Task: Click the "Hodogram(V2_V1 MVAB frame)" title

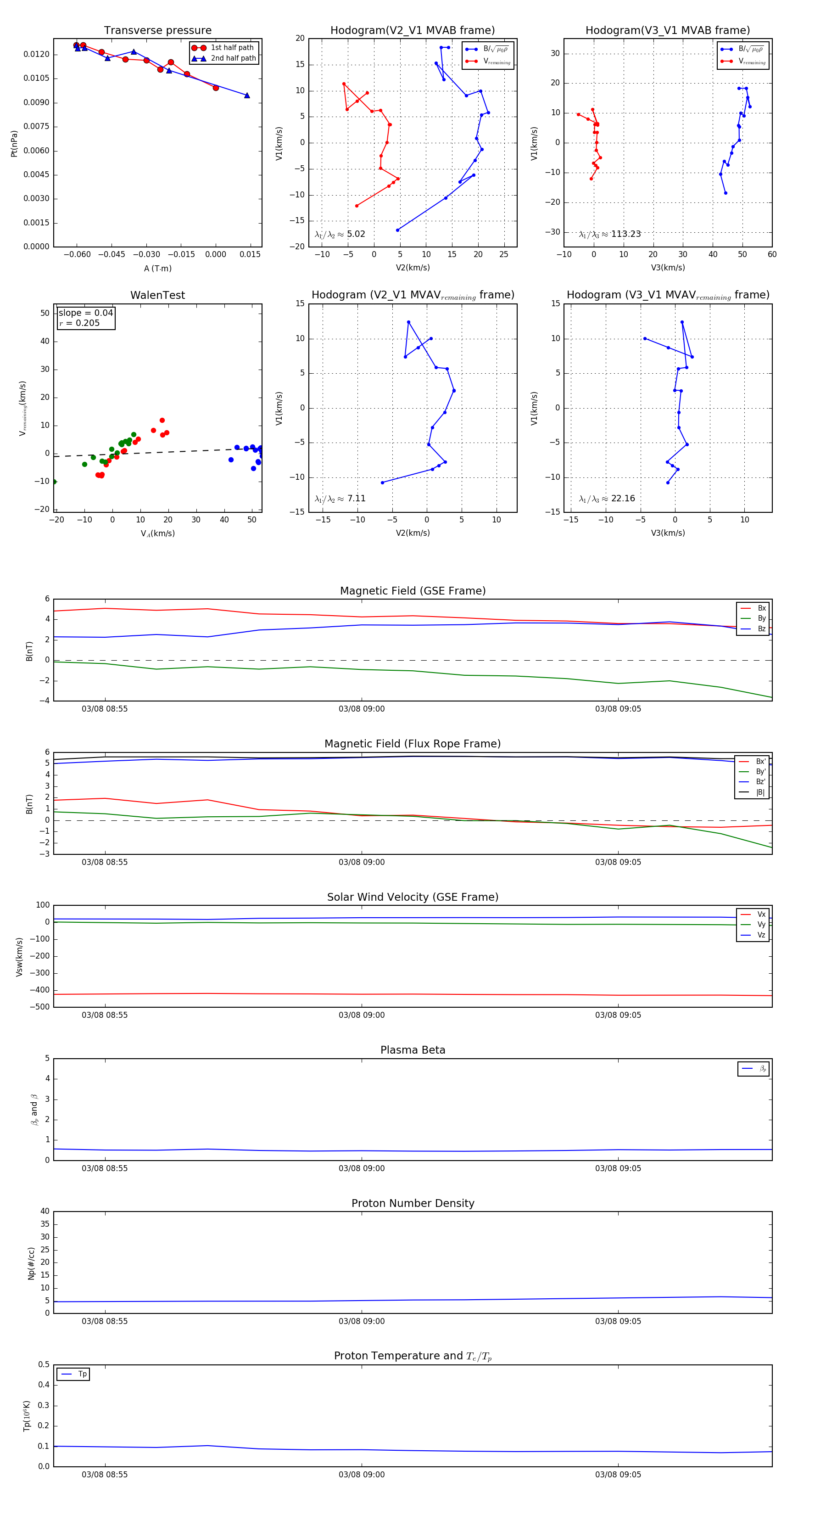Action: (413, 31)
